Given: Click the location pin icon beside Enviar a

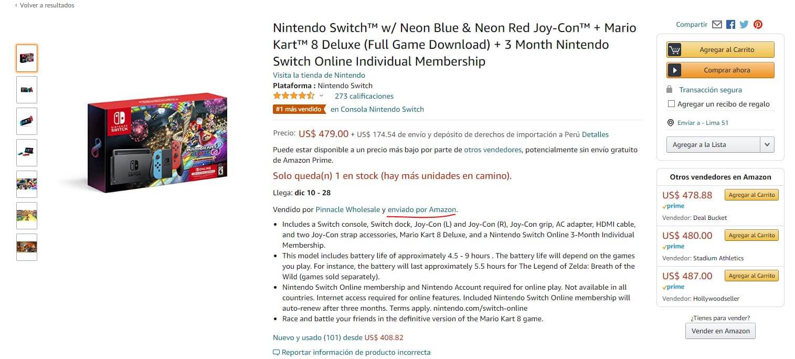Looking at the screenshot, I should [670, 123].
